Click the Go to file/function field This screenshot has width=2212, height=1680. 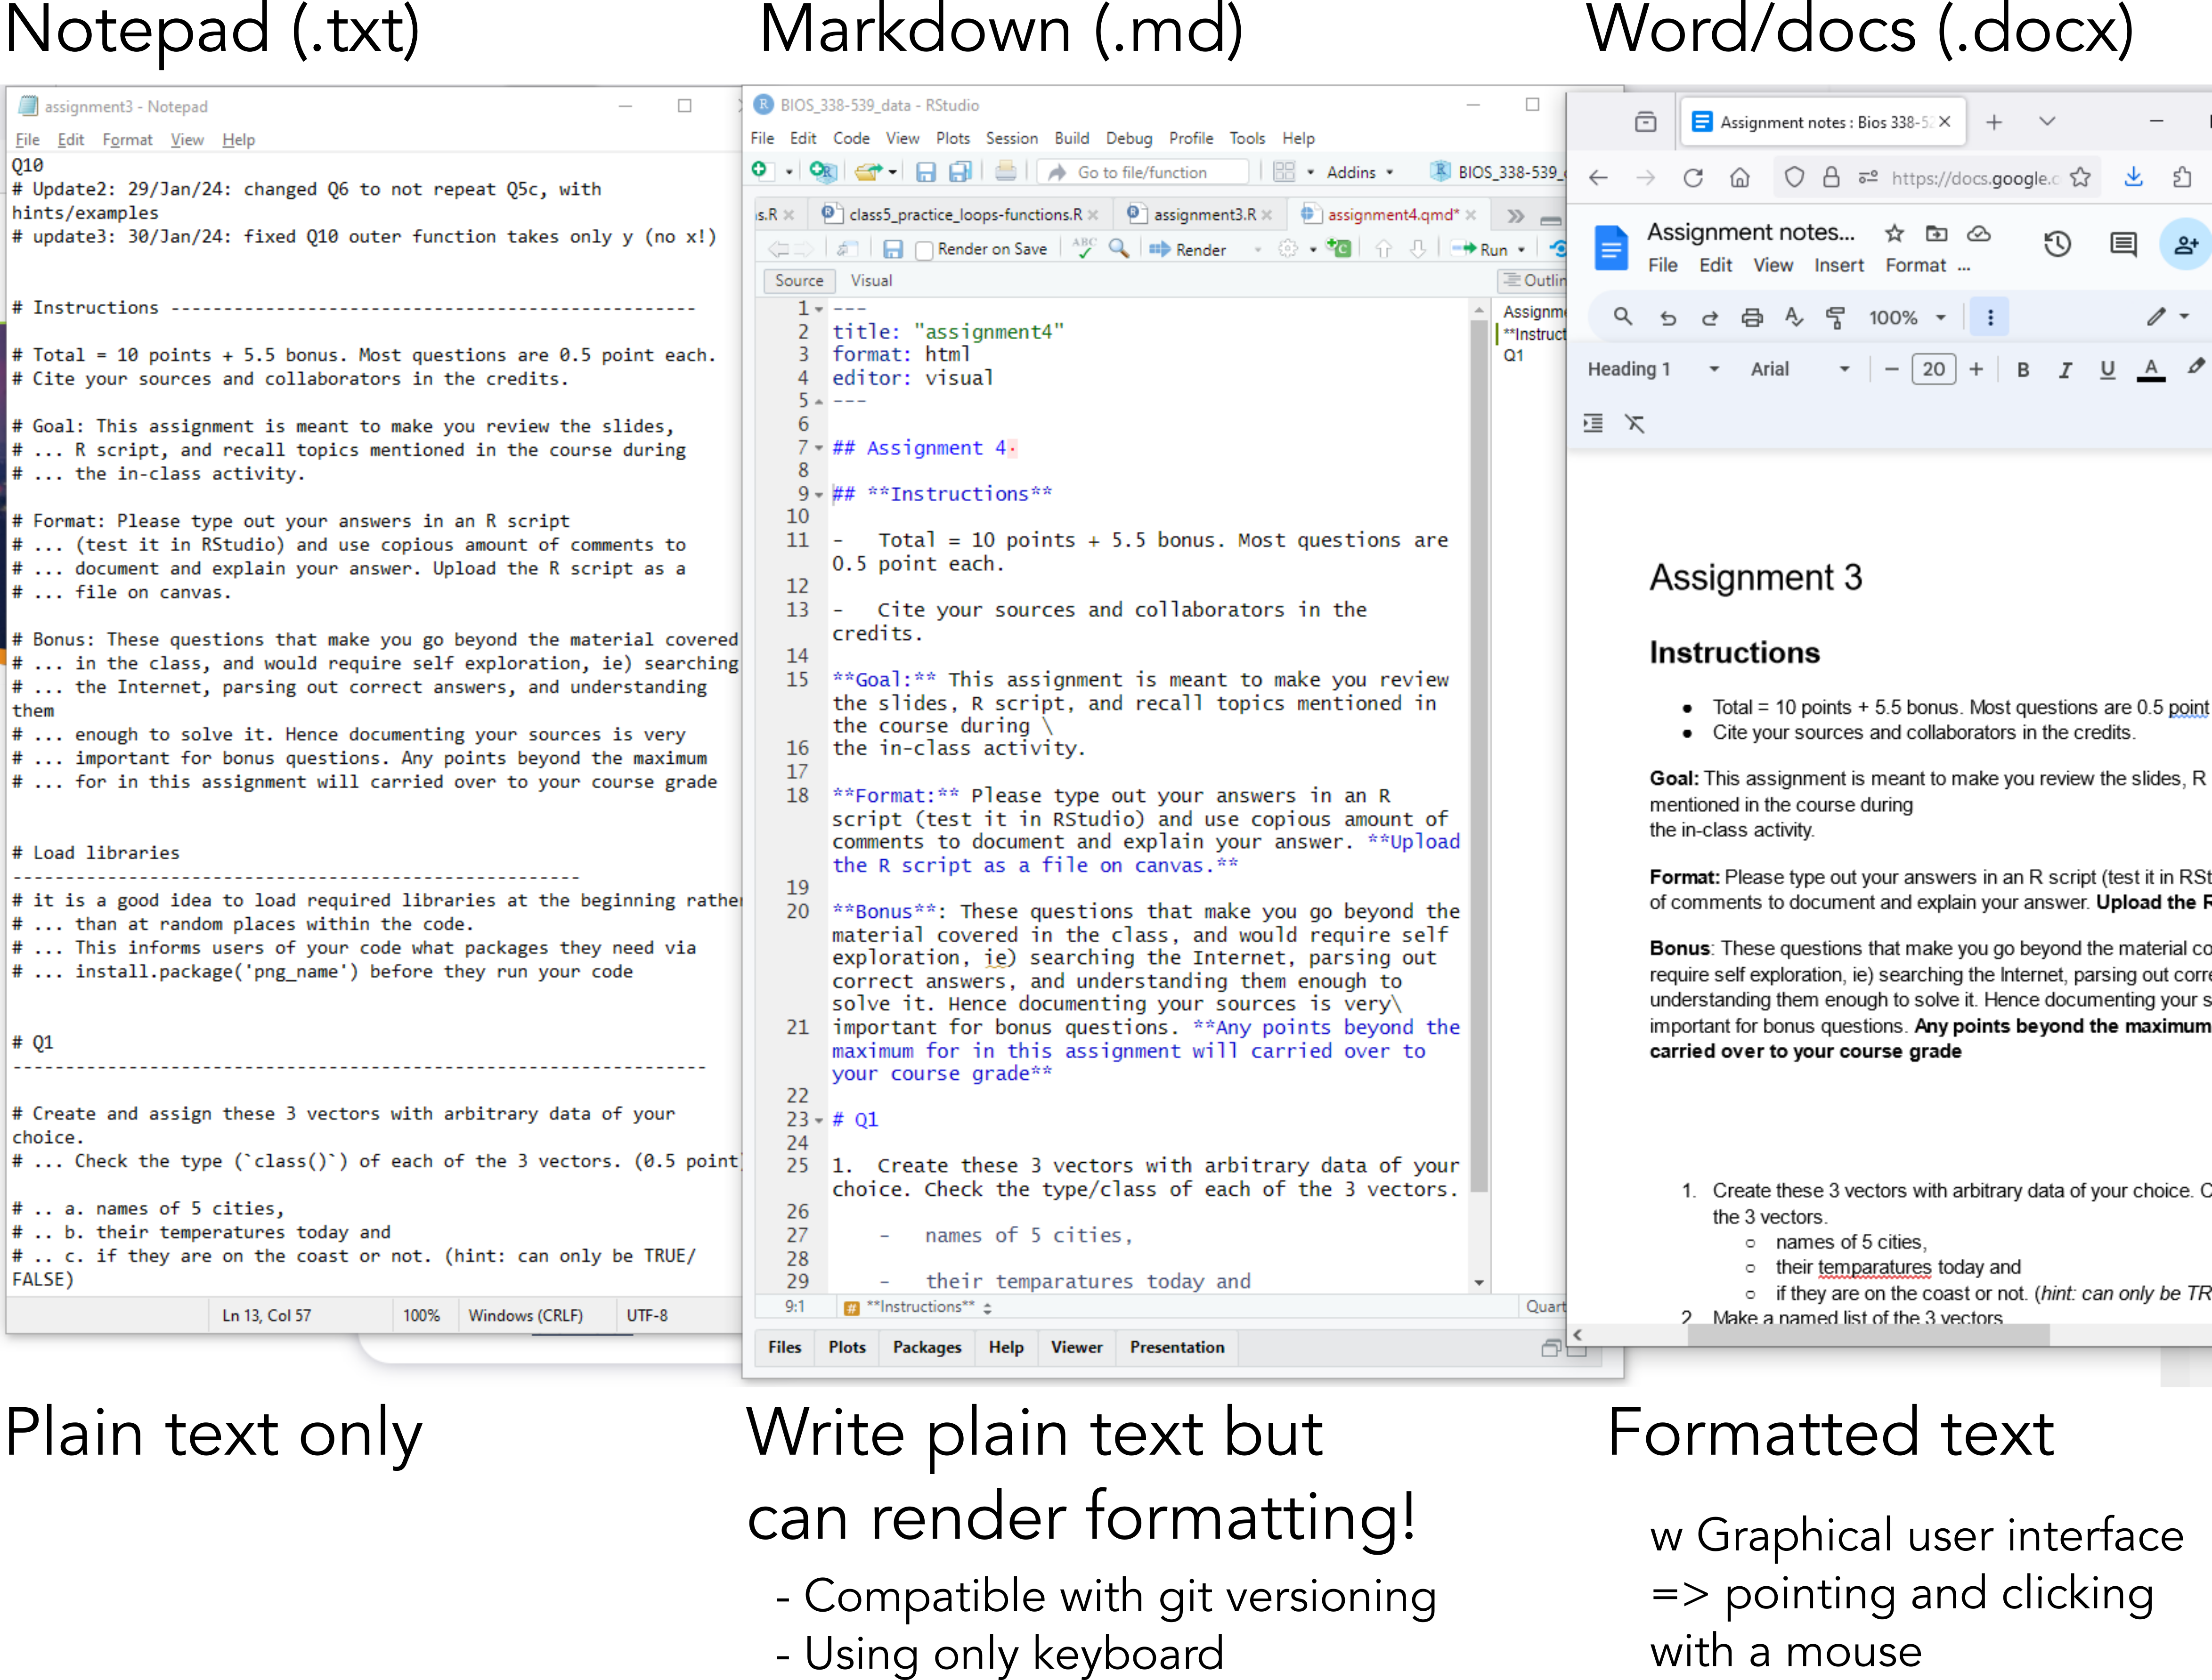click(1142, 172)
